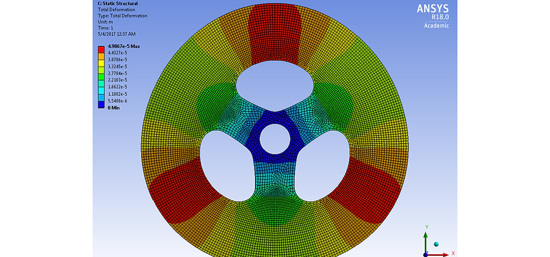Click the '3.3245e-5' legend value
This screenshot has width=550, height=257.
pos(117,67)
